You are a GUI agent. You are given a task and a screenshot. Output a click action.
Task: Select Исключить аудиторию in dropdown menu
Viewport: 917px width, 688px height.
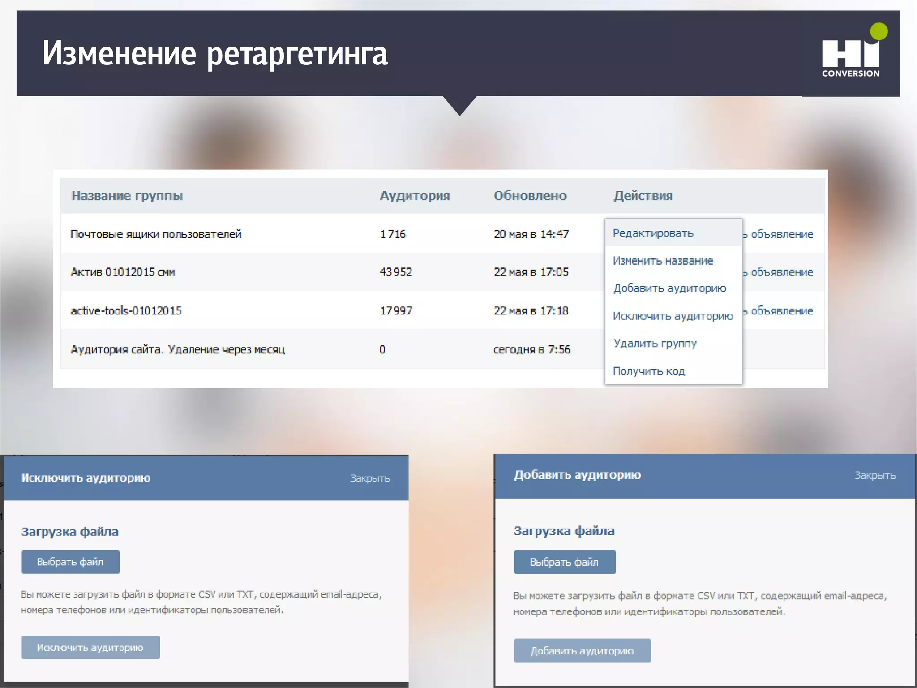coord(673,316)
